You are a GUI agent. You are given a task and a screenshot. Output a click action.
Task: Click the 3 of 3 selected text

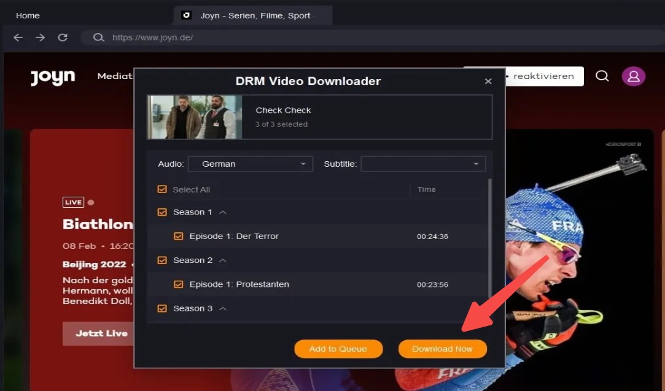coord(281,124)
